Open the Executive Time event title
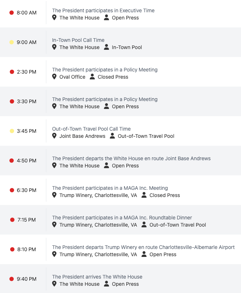 click(x=103, y=10)
